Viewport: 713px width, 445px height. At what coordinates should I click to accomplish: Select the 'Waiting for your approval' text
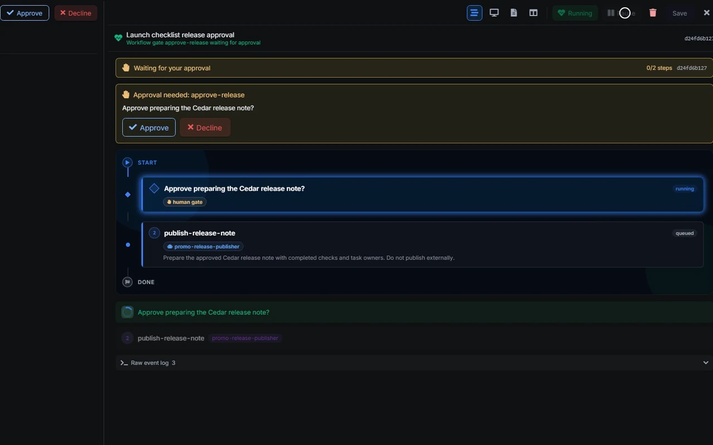[x=172, y=68]
